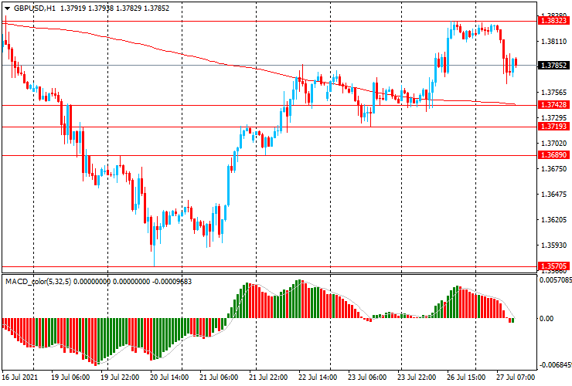Click the 16 Jul 2021 date label
572x386 pixels.
(x=19, y=377)
